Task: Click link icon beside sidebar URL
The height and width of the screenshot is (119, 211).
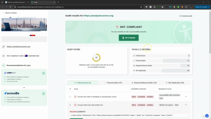Action: click(4, 47)
